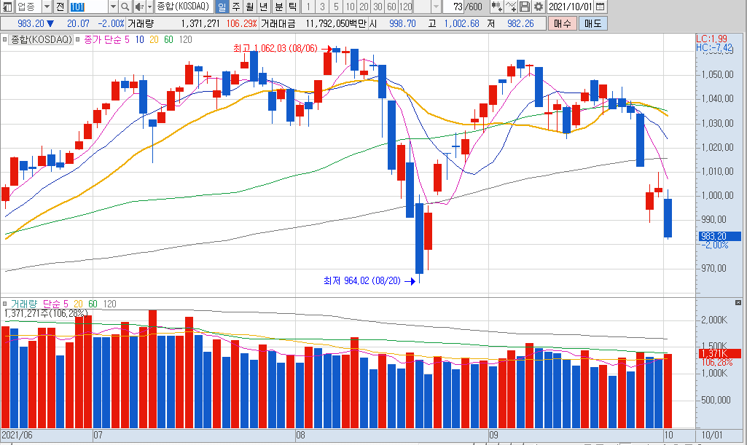Open chart settings gear icon
Screen dimensions: 747x445
coord(539,7)
